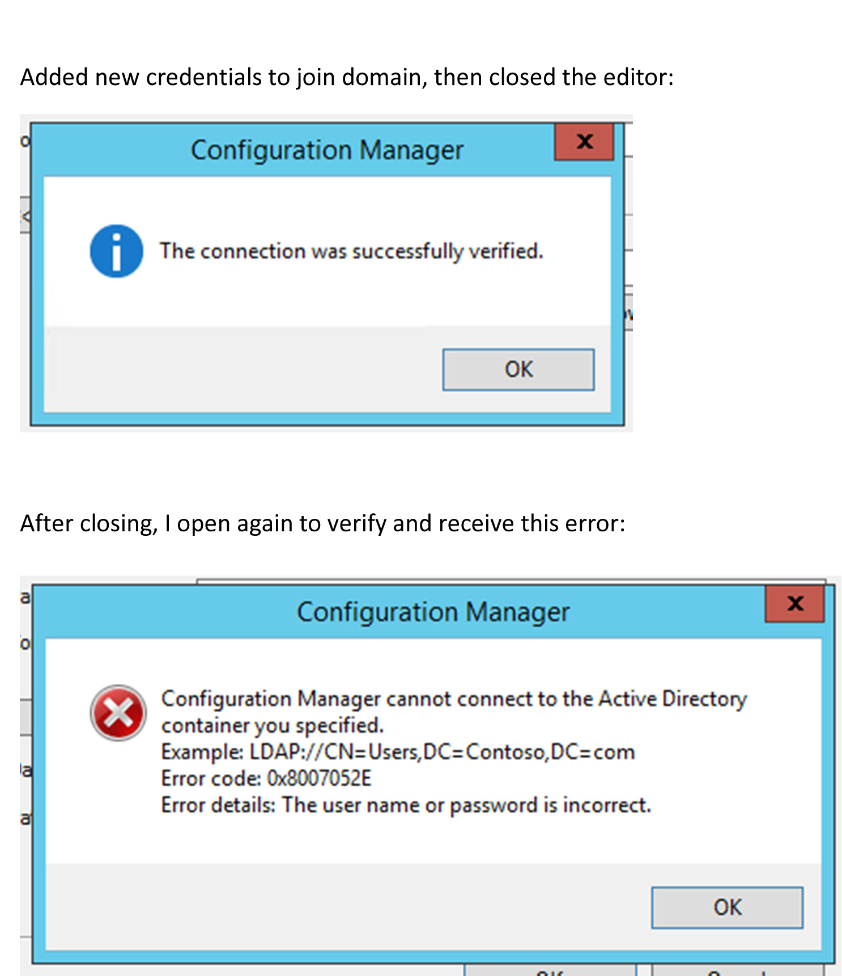Viewport: 842px width, 976px height.
Task: Click the blue information icon
Action: [116, 252]
